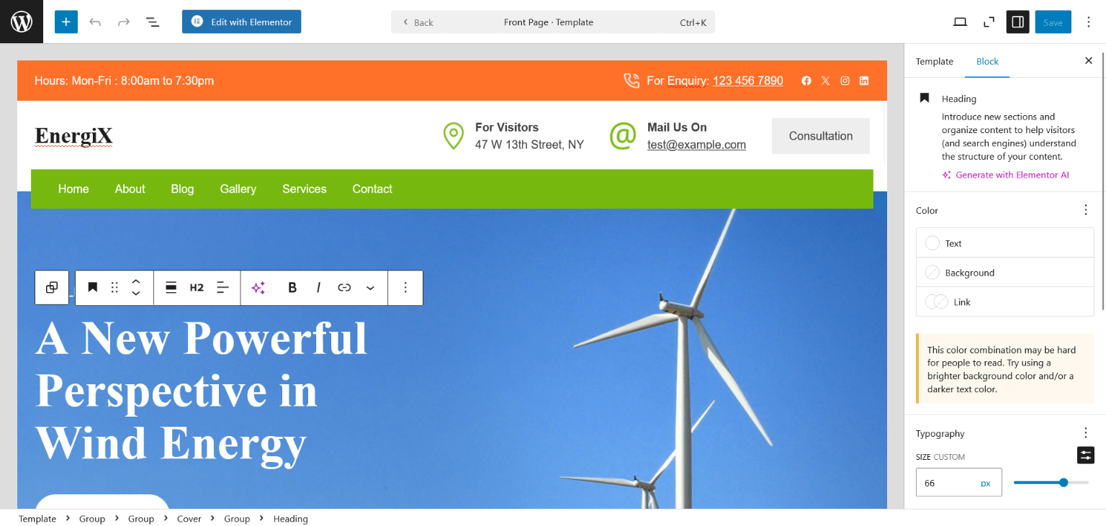Screen dimensions: 1106x526
Task: Expand more formatting options chevron
Action: [370, 288]
